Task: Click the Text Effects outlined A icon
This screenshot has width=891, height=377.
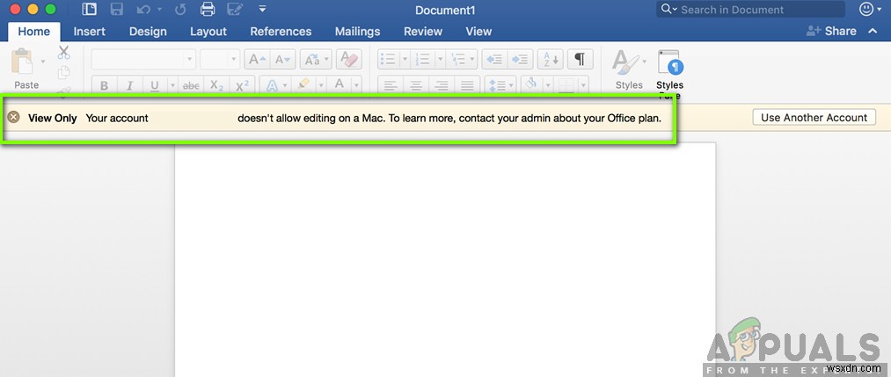Action: click(272, 86)
